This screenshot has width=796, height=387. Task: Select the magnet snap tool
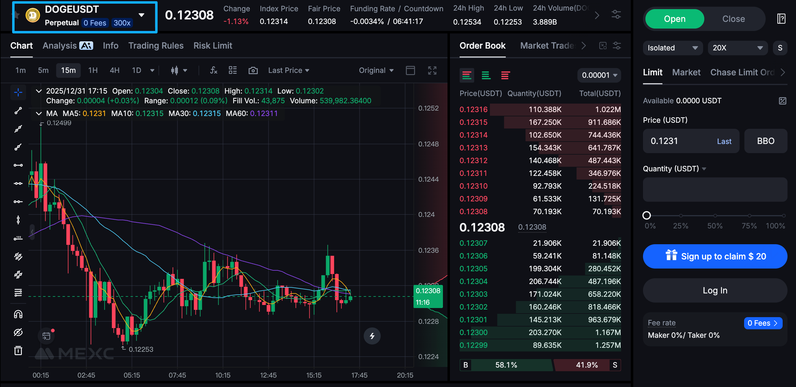pos(18,314)
